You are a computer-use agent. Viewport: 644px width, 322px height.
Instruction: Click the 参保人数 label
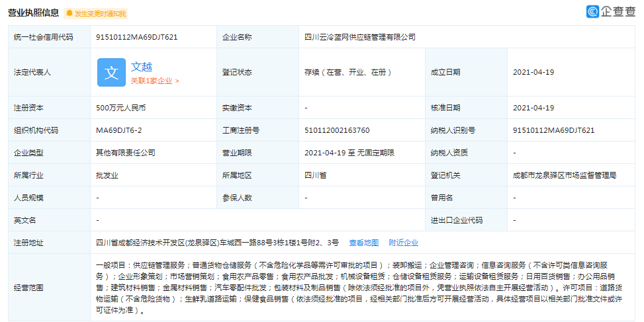tap(237, 198)
